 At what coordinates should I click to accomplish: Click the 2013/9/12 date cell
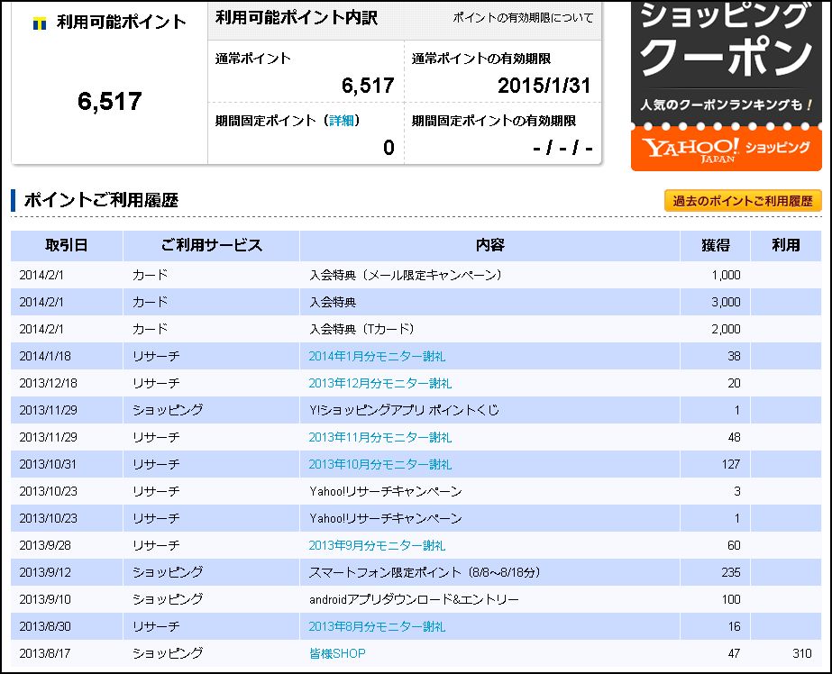[45, 572]
